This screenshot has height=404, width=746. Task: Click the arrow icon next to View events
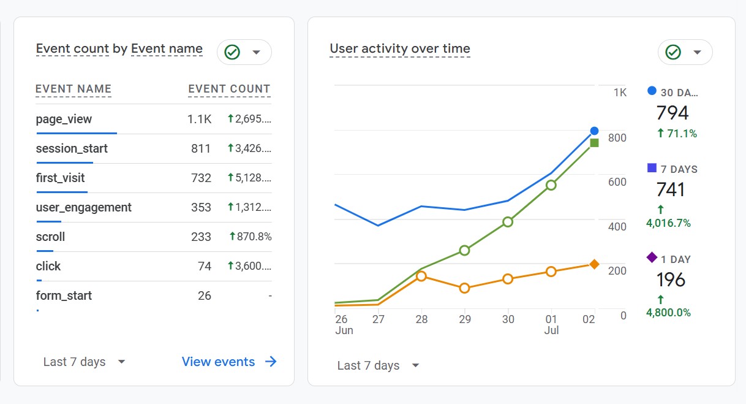click(x=270, y=362)
